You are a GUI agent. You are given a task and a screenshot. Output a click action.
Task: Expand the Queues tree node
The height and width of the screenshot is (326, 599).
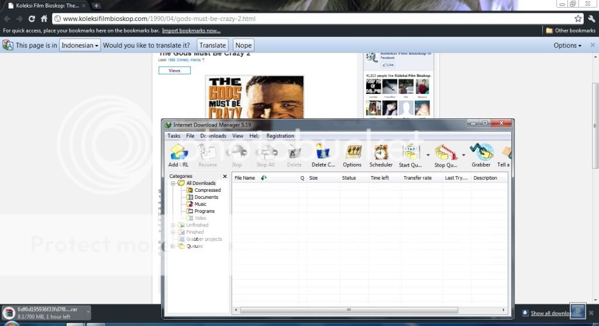tap(173, 246)
